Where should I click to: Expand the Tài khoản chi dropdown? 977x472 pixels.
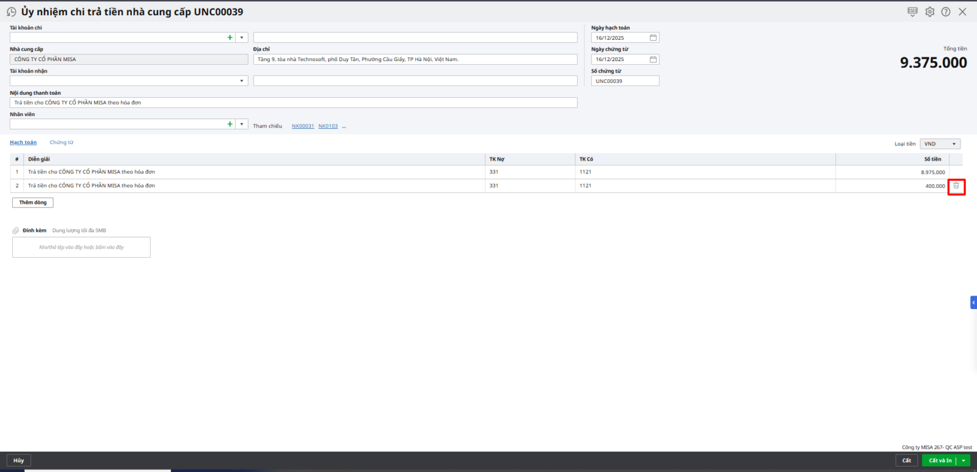coord(242,38)
